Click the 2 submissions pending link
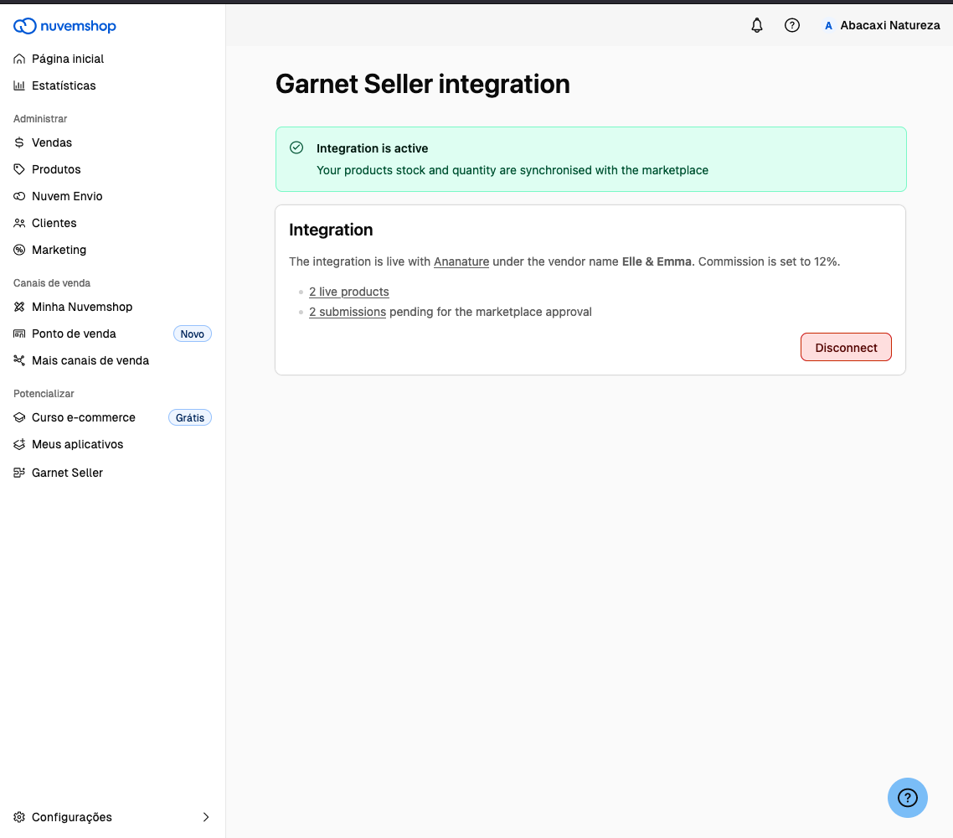 coord(347,312)
